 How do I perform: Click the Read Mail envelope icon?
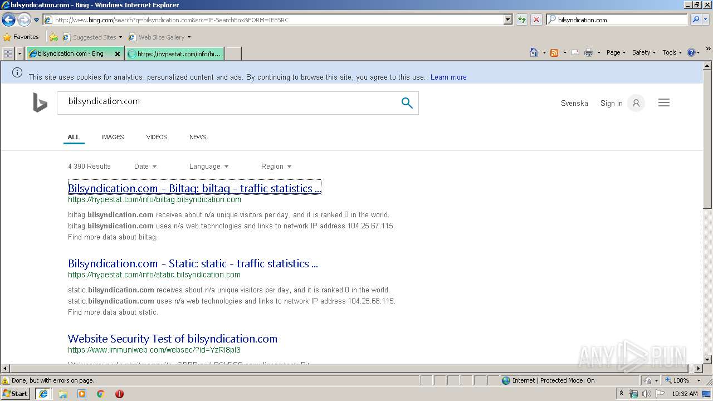[x=575, y=52]
